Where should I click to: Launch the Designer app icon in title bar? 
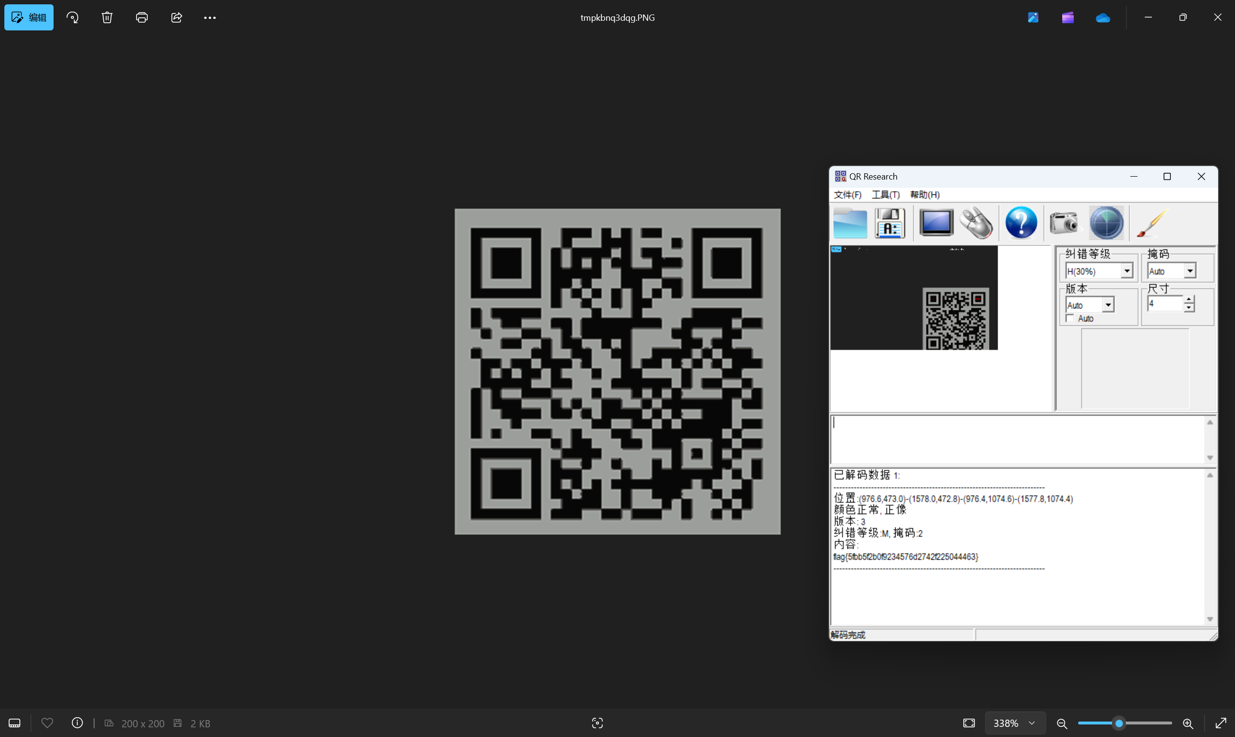pyautogui.click(x=1033, y=17)
